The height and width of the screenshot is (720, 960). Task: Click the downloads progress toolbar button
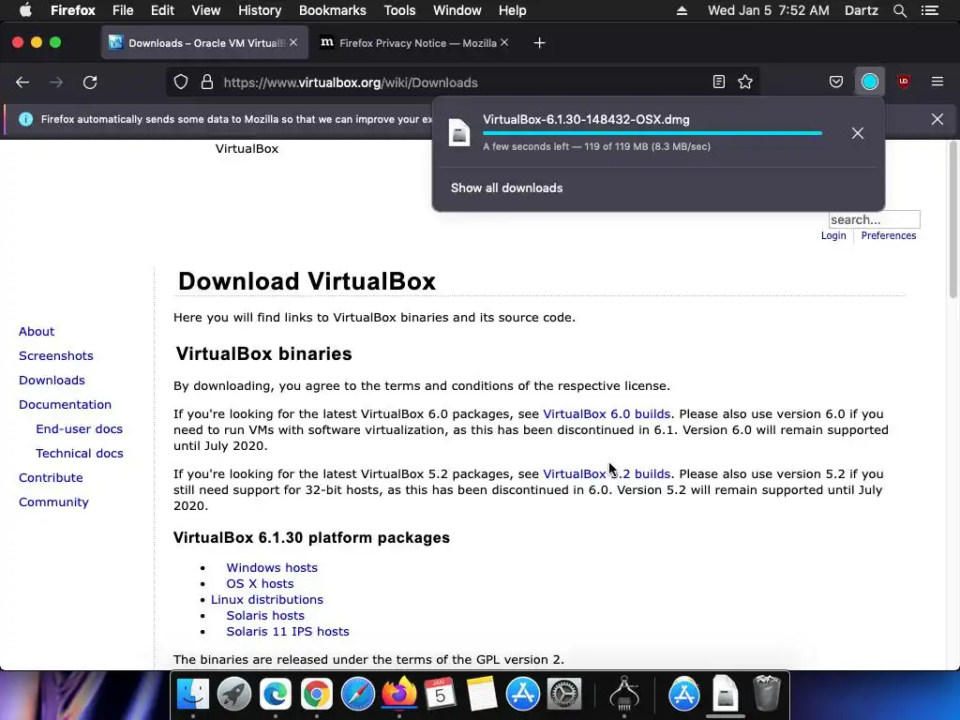point(869,82)
